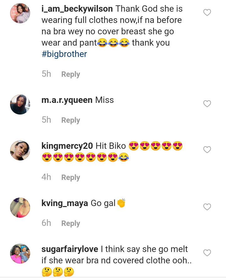This screenshot has width=226, height=280.
Task: Reply to kingmercy20's comment
Action: (x=71, y=177)
